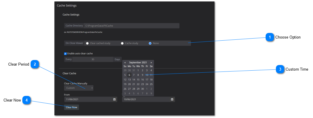Screen dimensions: 313x118
Task: Select the None radio option
Action: [x=150, y=43]
